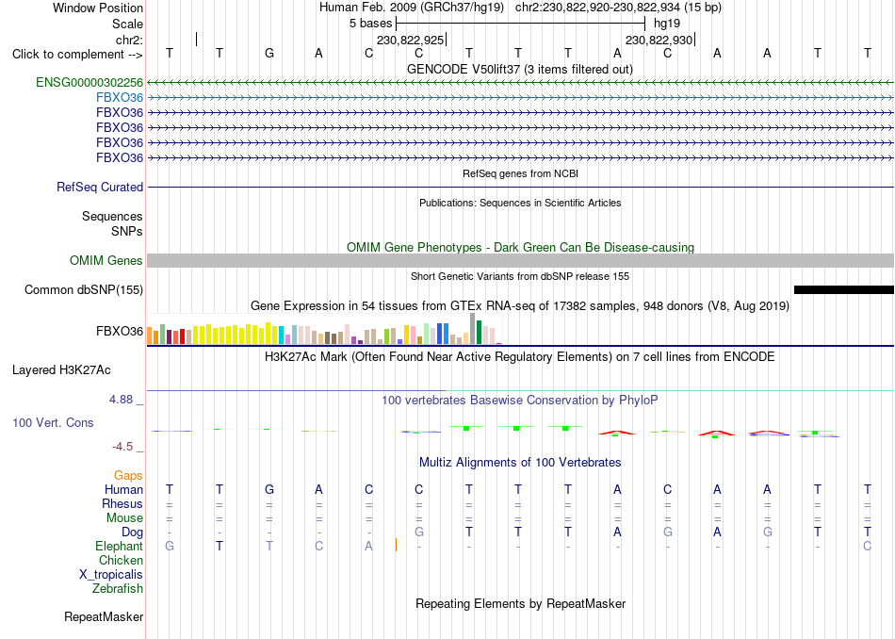Open the RefSeq Curated track label
The width and height of the screenshot is (895, 639).
(x=99, y=187)
